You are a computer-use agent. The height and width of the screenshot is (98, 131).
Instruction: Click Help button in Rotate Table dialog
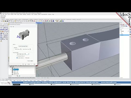tap(34, 64)
